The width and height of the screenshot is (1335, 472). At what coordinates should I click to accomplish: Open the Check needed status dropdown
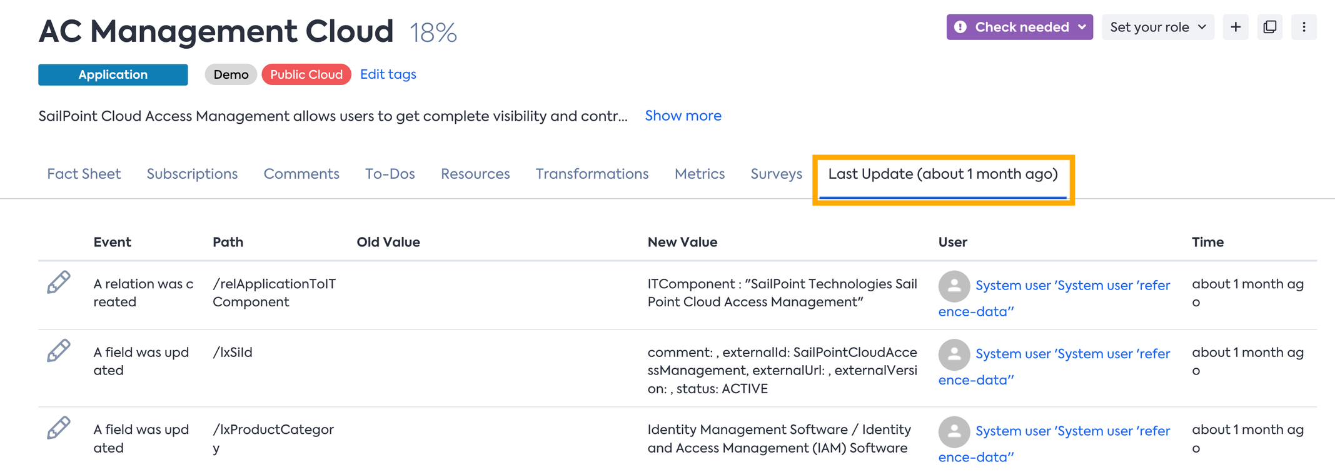[x=1019, y=27]
